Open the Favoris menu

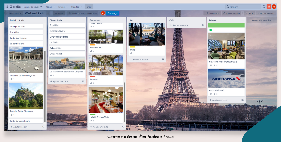63,7
